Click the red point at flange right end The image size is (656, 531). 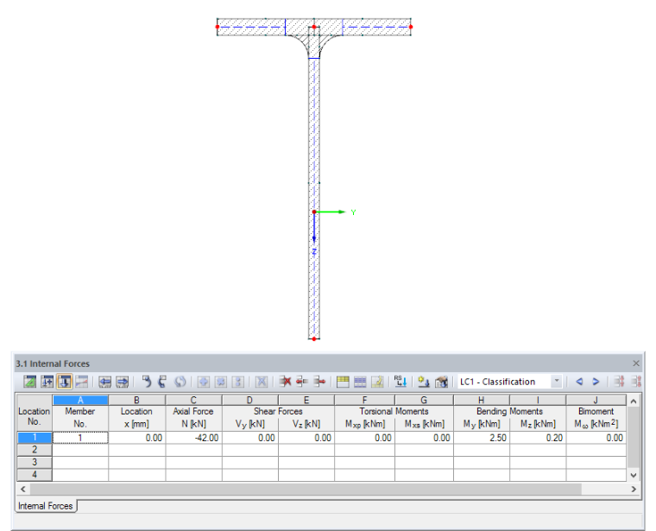pos(411,27)
